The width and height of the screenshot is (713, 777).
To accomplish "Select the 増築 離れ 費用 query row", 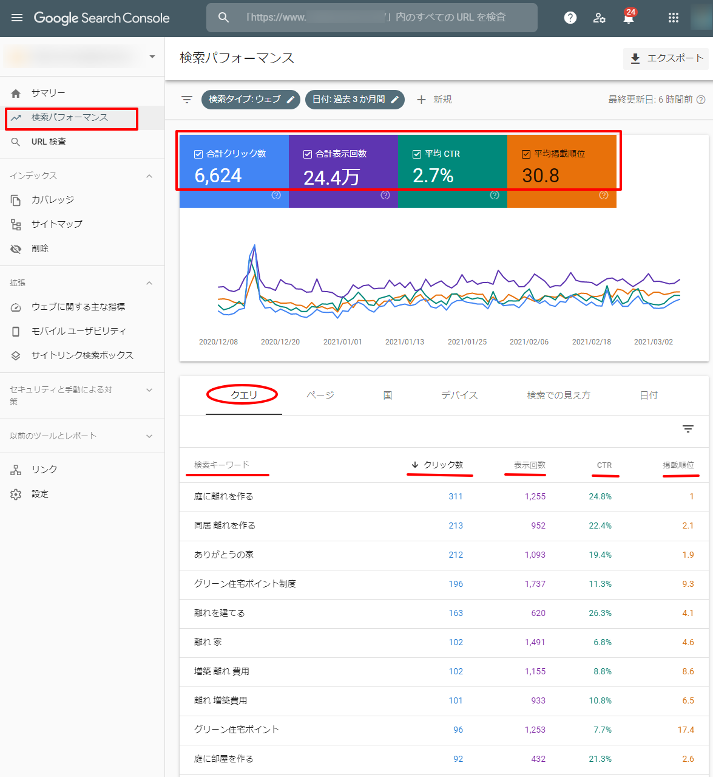I will pyautogui.click(x=444, y=672).
